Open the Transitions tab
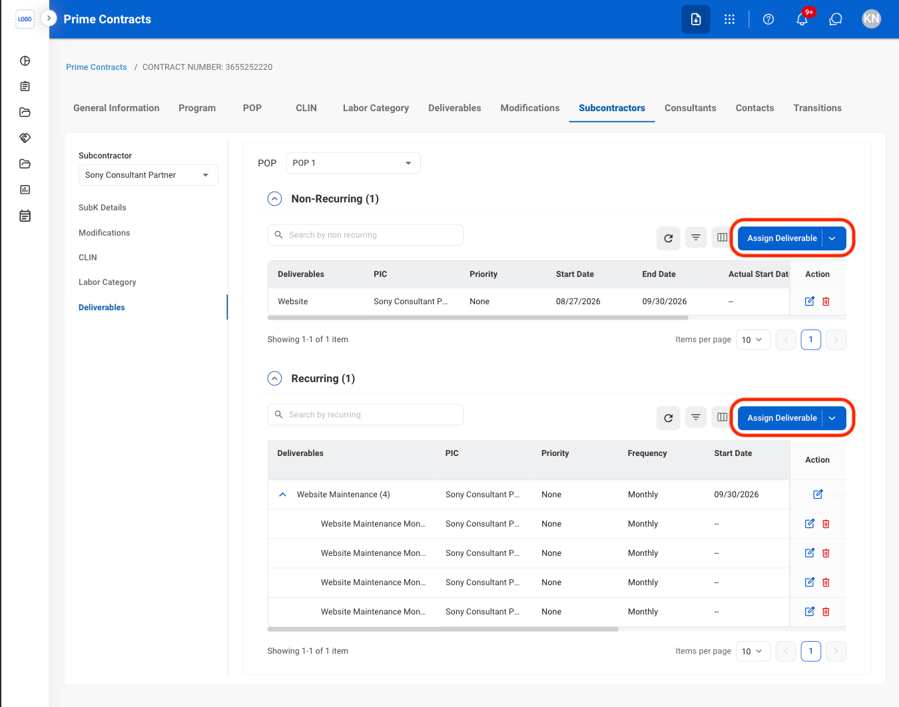This screenshot has height=707, width=899. coord(817,108)
